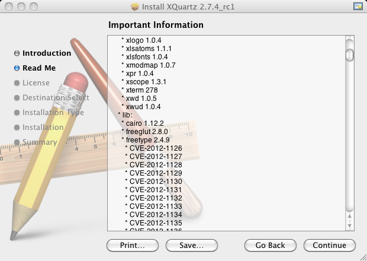Click the 'CVE-2012-1130' entry
Viewport: 367px width, 261px height.
[153, 182]
